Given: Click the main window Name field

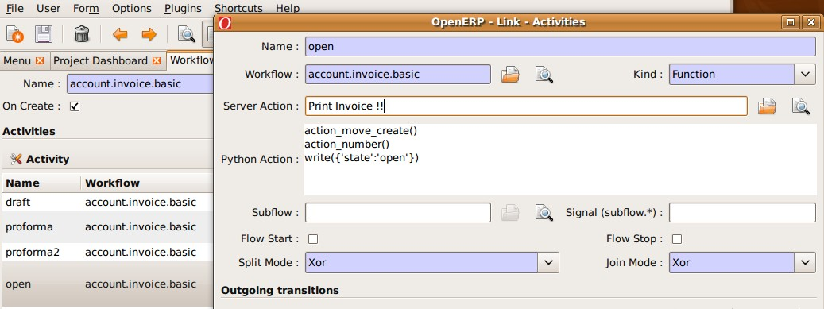Looking at the screenshot, I should (x=141, y=83).
